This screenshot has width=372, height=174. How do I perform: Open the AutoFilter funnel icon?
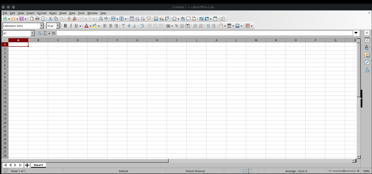coord(149,19)
